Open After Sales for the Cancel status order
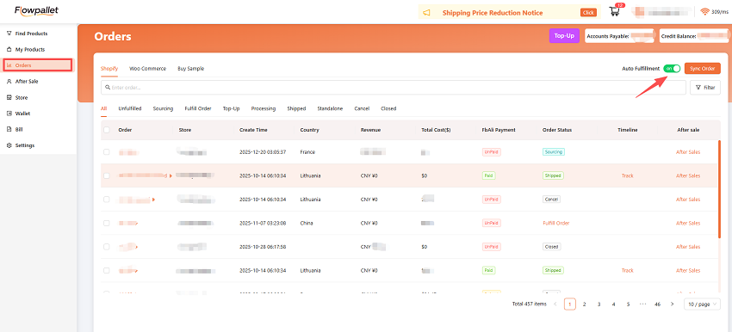The image size is (732, 332). (688, 200)
